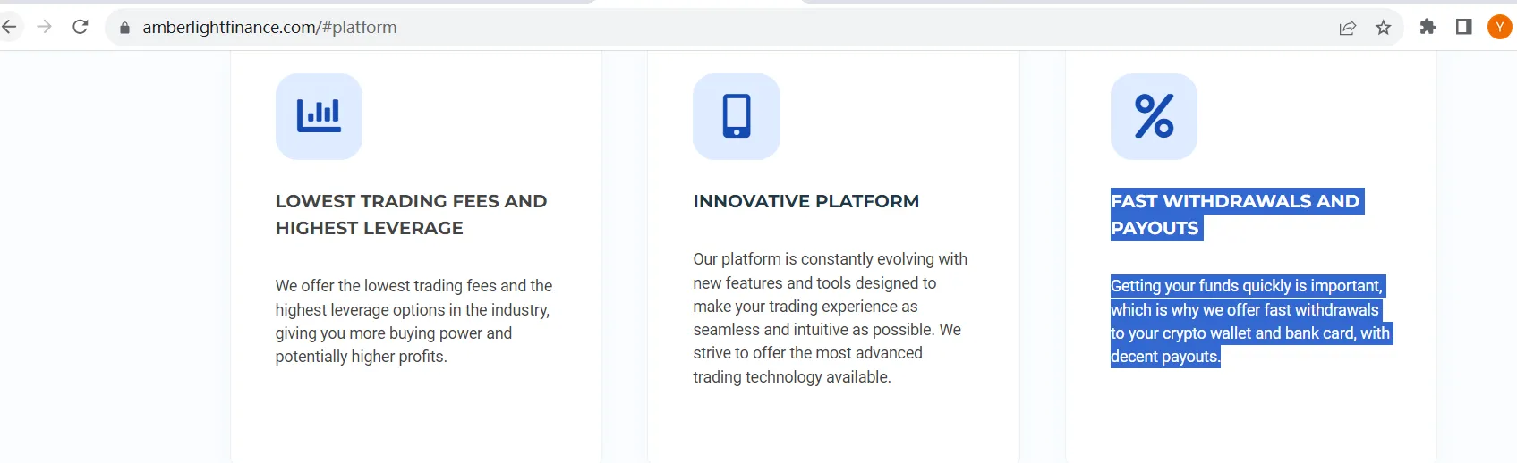This screenshot has height=463, width=1517.
Task: Reload the page with refresh icon
Action: 81,27
